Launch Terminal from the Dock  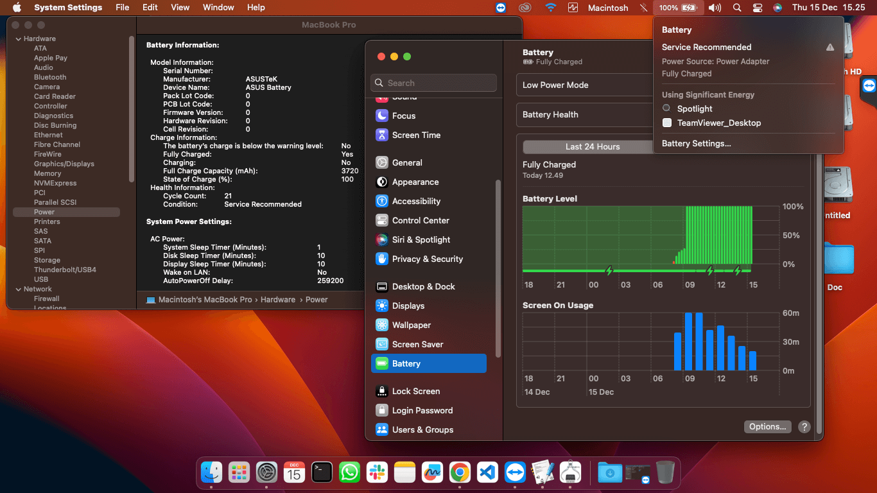(322, 473)
